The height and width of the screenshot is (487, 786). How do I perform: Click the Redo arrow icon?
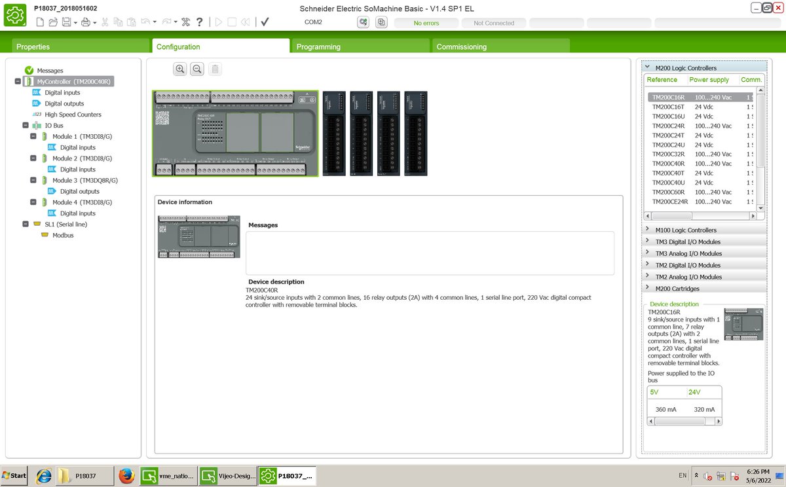[166, 22]
